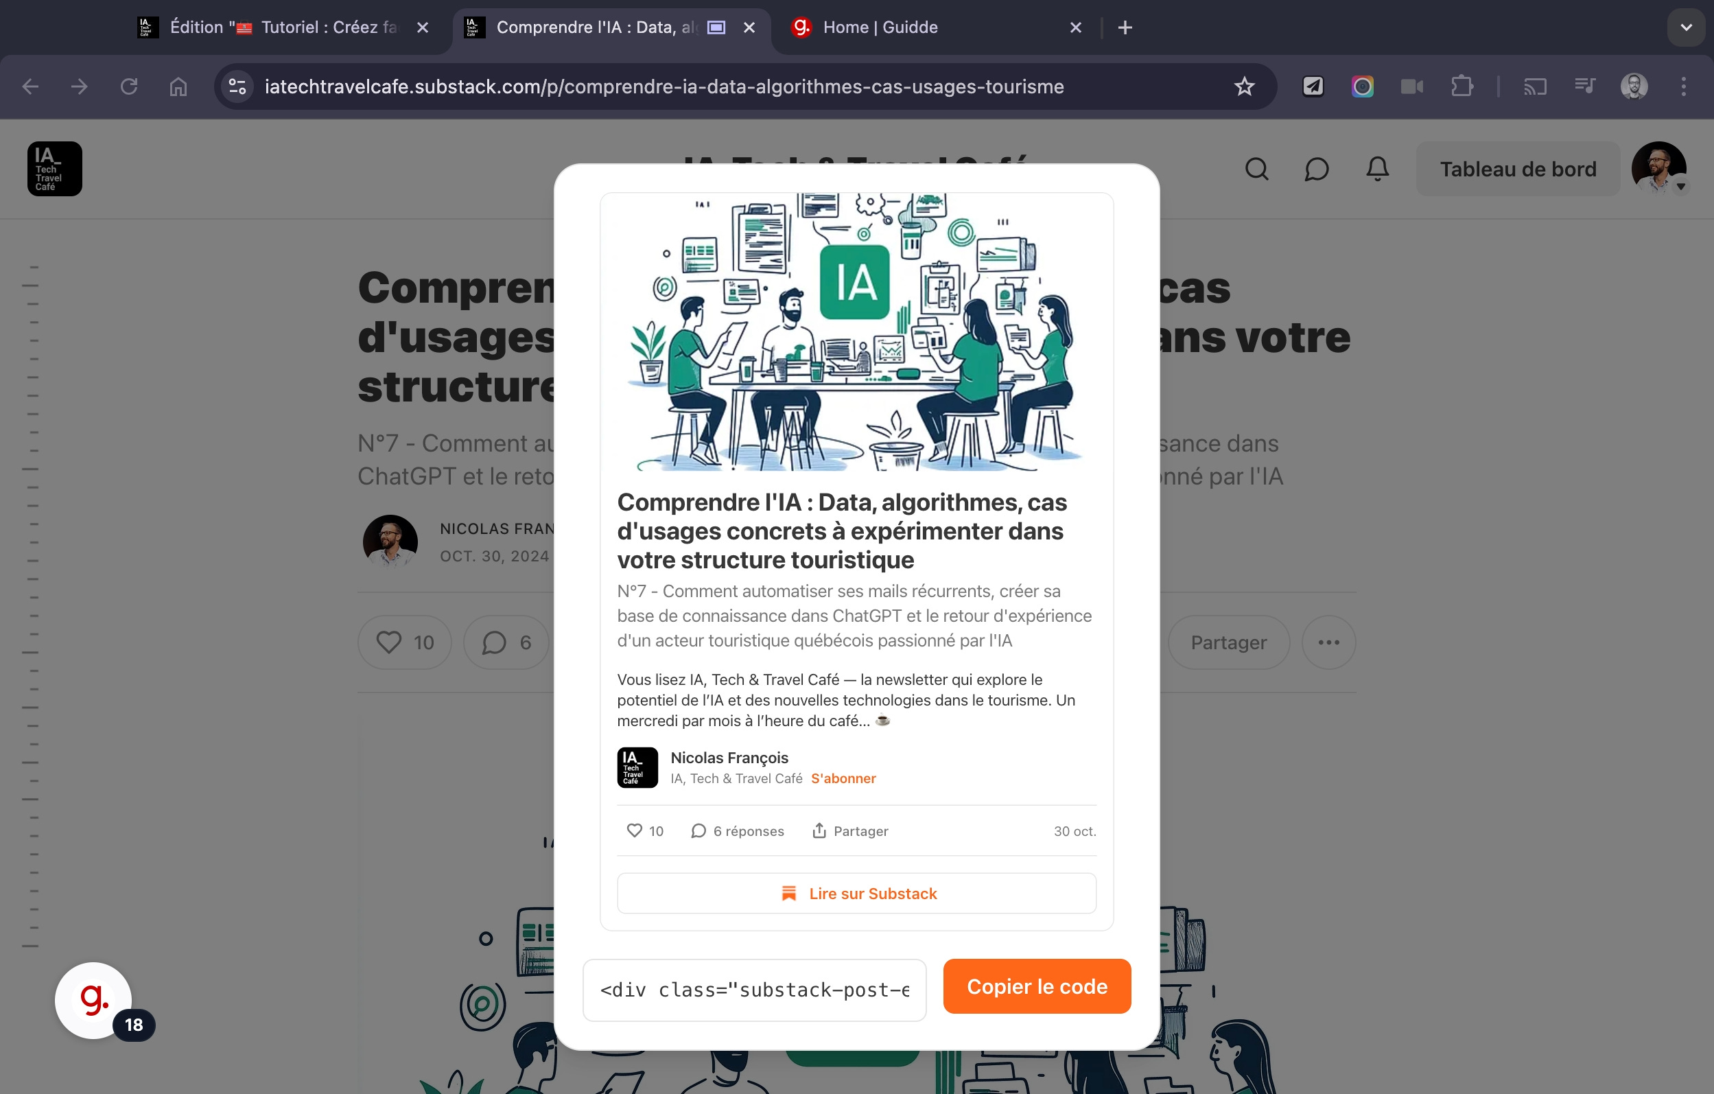Click the Lire sur Substack button

pos(857,893)
